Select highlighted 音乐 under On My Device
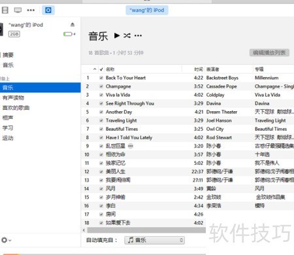 click(x=41, y=88)
